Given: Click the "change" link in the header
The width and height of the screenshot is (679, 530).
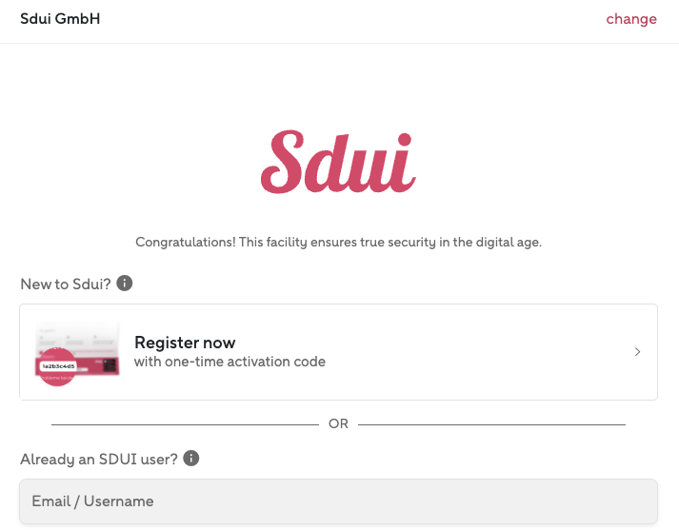Looking at the screenshot, I should click(631, 19).
